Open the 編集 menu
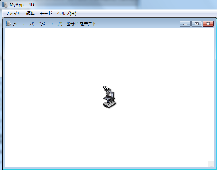The image size is (217, 170). click(31, 14)
